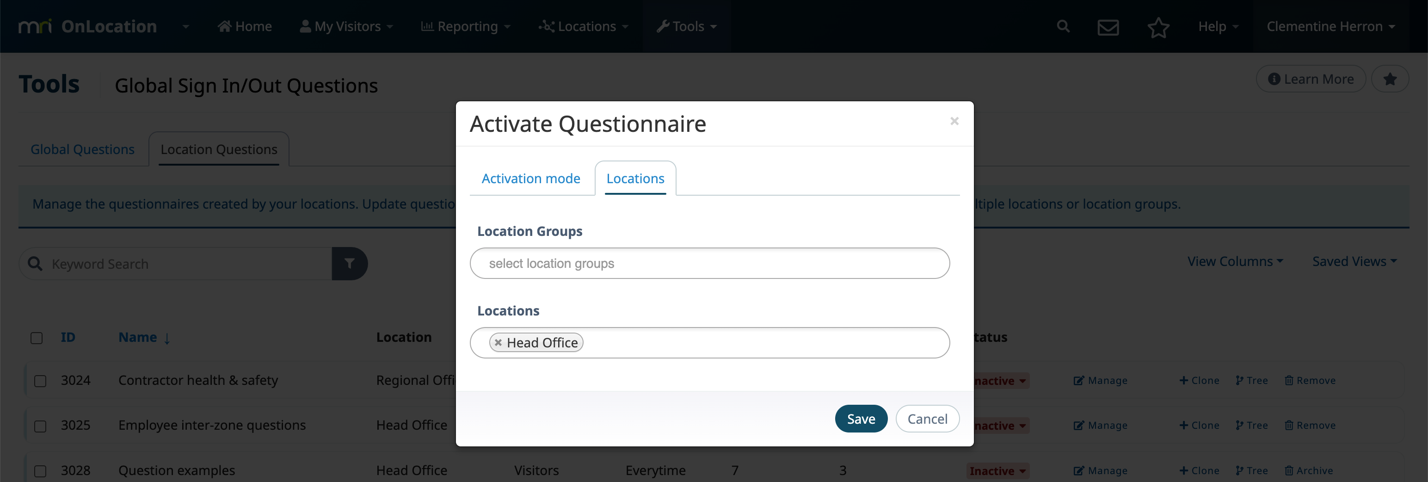This screenshot has width=1428, height=482.
Task: Open Tree for Contractor health & safety
Action: (1251, 381)
